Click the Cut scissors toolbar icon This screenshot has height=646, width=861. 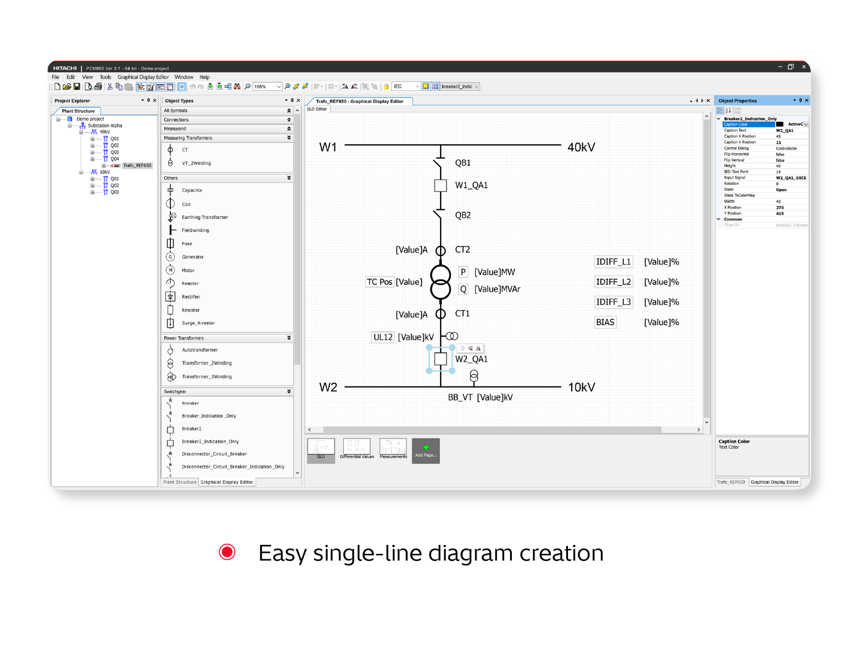click(x=109, y=87)
